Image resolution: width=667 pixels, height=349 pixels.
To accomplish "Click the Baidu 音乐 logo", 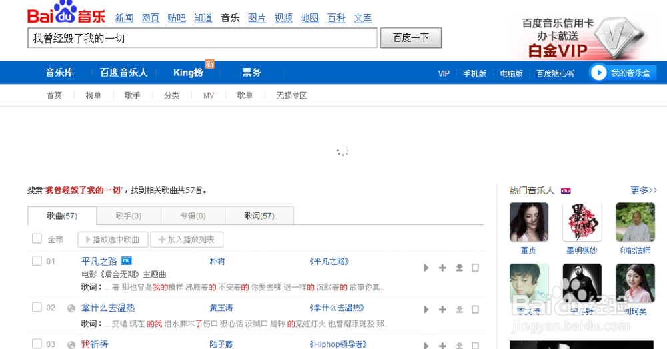I will 66,13.
